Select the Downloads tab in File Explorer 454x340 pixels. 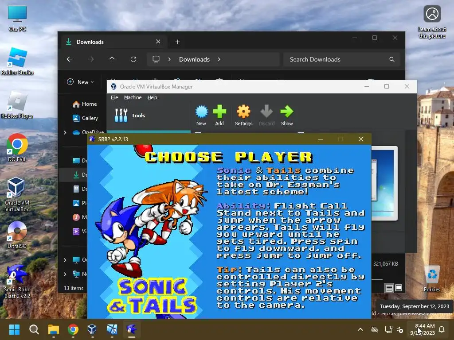[x=113, y=42]
